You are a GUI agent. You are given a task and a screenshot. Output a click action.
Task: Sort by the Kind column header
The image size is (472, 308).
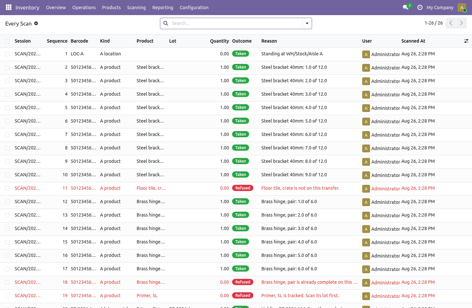coord(105,41)
